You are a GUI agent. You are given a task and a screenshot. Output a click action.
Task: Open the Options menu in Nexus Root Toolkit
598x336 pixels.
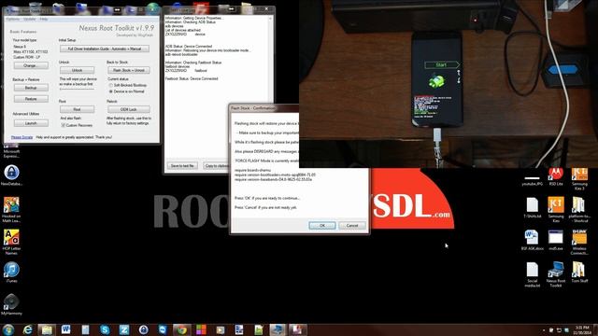tap(12, 19)
